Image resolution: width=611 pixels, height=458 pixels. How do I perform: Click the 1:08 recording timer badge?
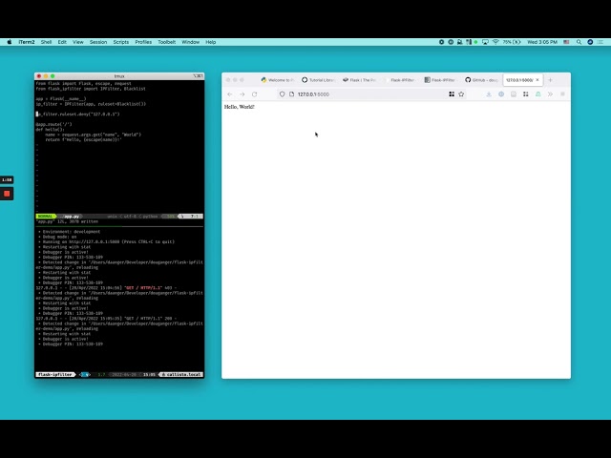pyautogui.click(x=7, y=179)
